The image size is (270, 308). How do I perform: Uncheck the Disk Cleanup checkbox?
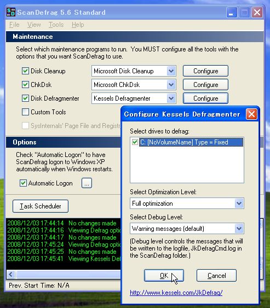tap(25, 71)
